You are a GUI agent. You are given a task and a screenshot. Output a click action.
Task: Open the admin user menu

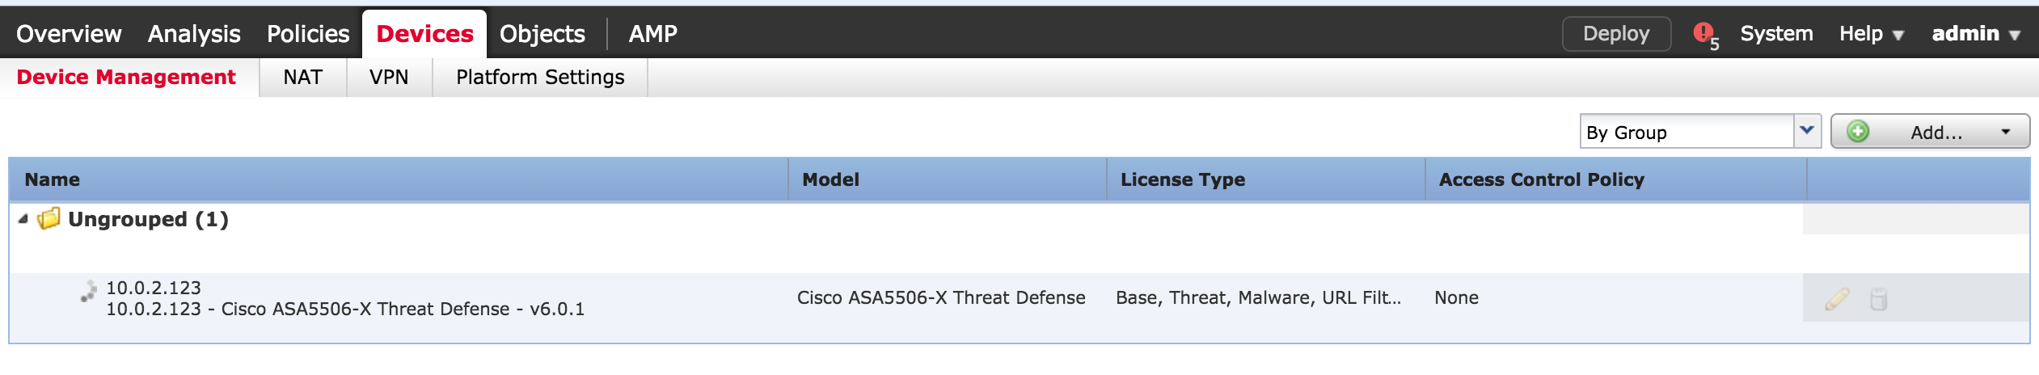1975,34
